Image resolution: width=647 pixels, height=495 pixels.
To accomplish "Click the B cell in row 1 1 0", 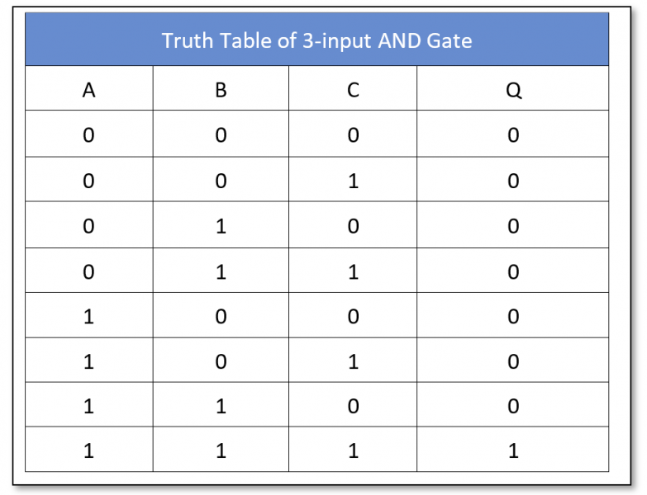I will tap(221, 404).
